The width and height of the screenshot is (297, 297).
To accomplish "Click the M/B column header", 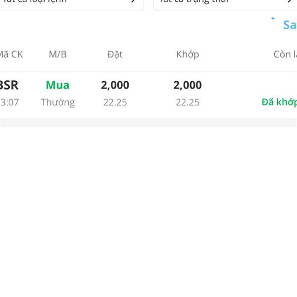I will [58, 54].
